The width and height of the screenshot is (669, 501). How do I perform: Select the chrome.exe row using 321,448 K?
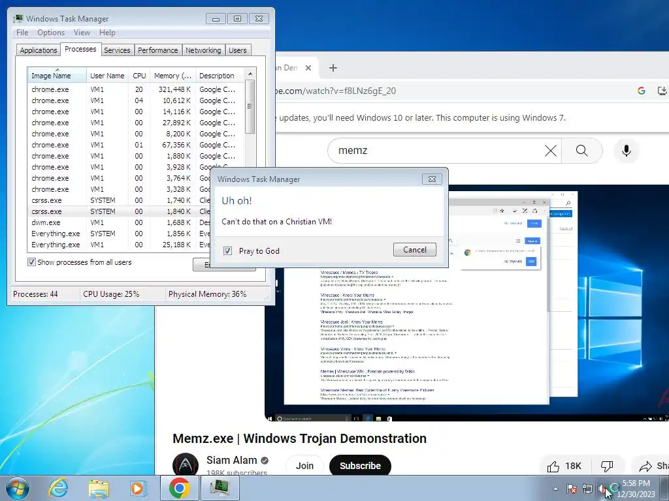[137, 89]
